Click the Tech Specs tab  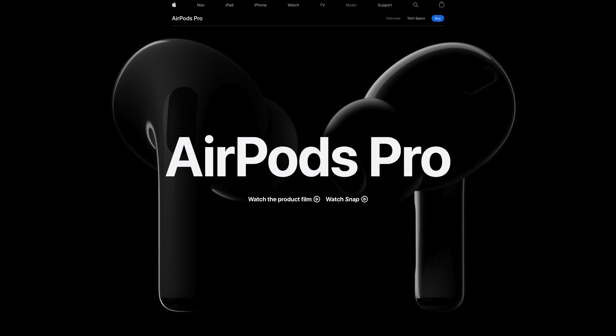pos(416,18)
